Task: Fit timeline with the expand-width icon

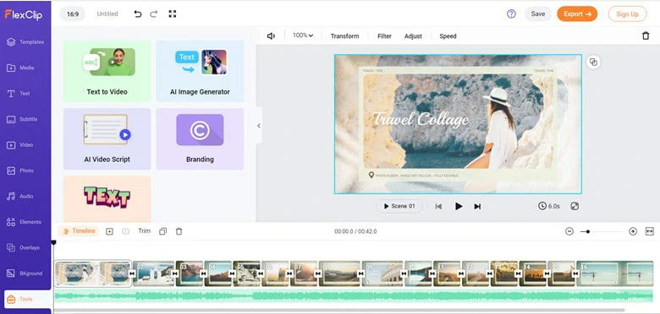Action: (x=650, y=231)
